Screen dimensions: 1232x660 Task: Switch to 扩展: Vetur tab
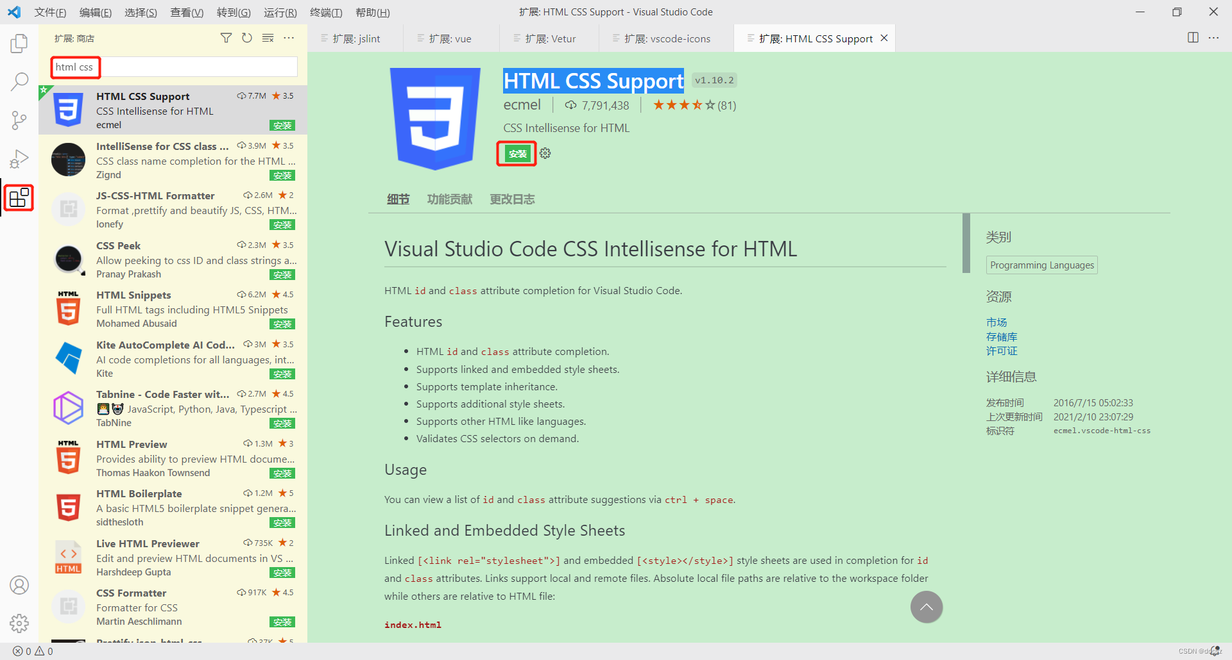pos(549,38)
